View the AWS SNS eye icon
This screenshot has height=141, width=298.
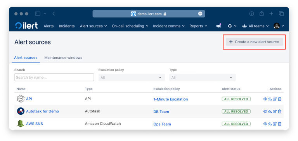265,124
